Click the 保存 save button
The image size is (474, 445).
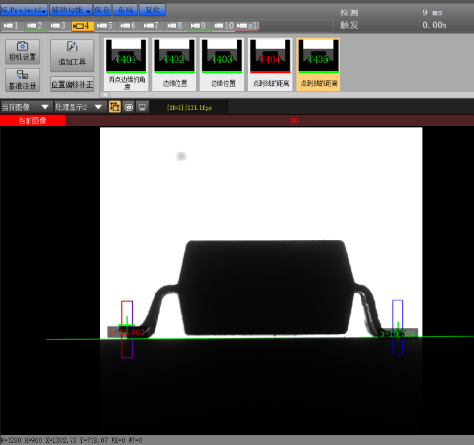pyautogui.click(x=102, y=10)
